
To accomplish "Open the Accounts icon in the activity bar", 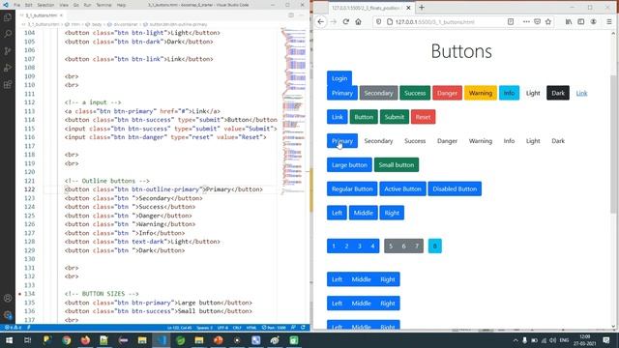I will point(8,299).
